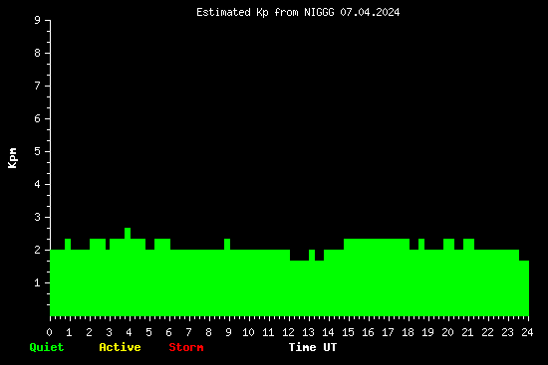Click the Kpn vertical axis label
Image resolution: width=548 pixels, height=365 pixels.
tap(13, 158)
